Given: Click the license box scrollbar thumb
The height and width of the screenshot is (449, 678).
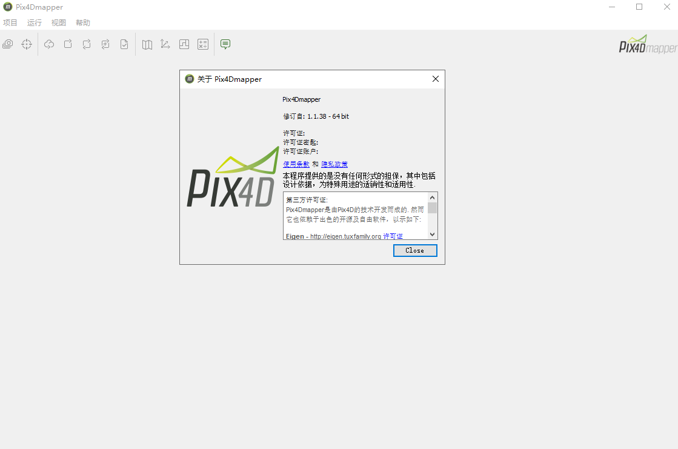Looking at the screenshot, I should click(433, 208).
